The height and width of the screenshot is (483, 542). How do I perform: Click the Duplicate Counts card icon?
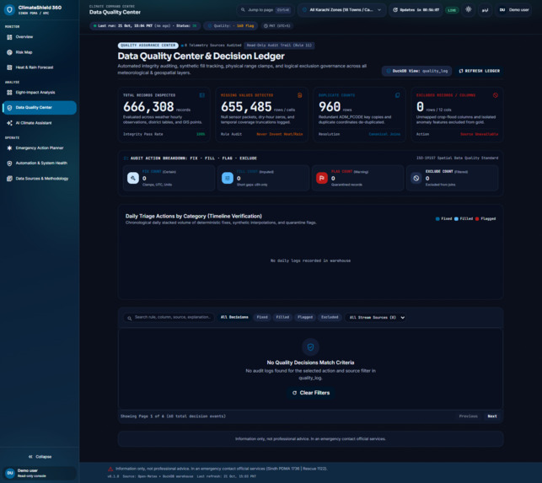point(398,95)
